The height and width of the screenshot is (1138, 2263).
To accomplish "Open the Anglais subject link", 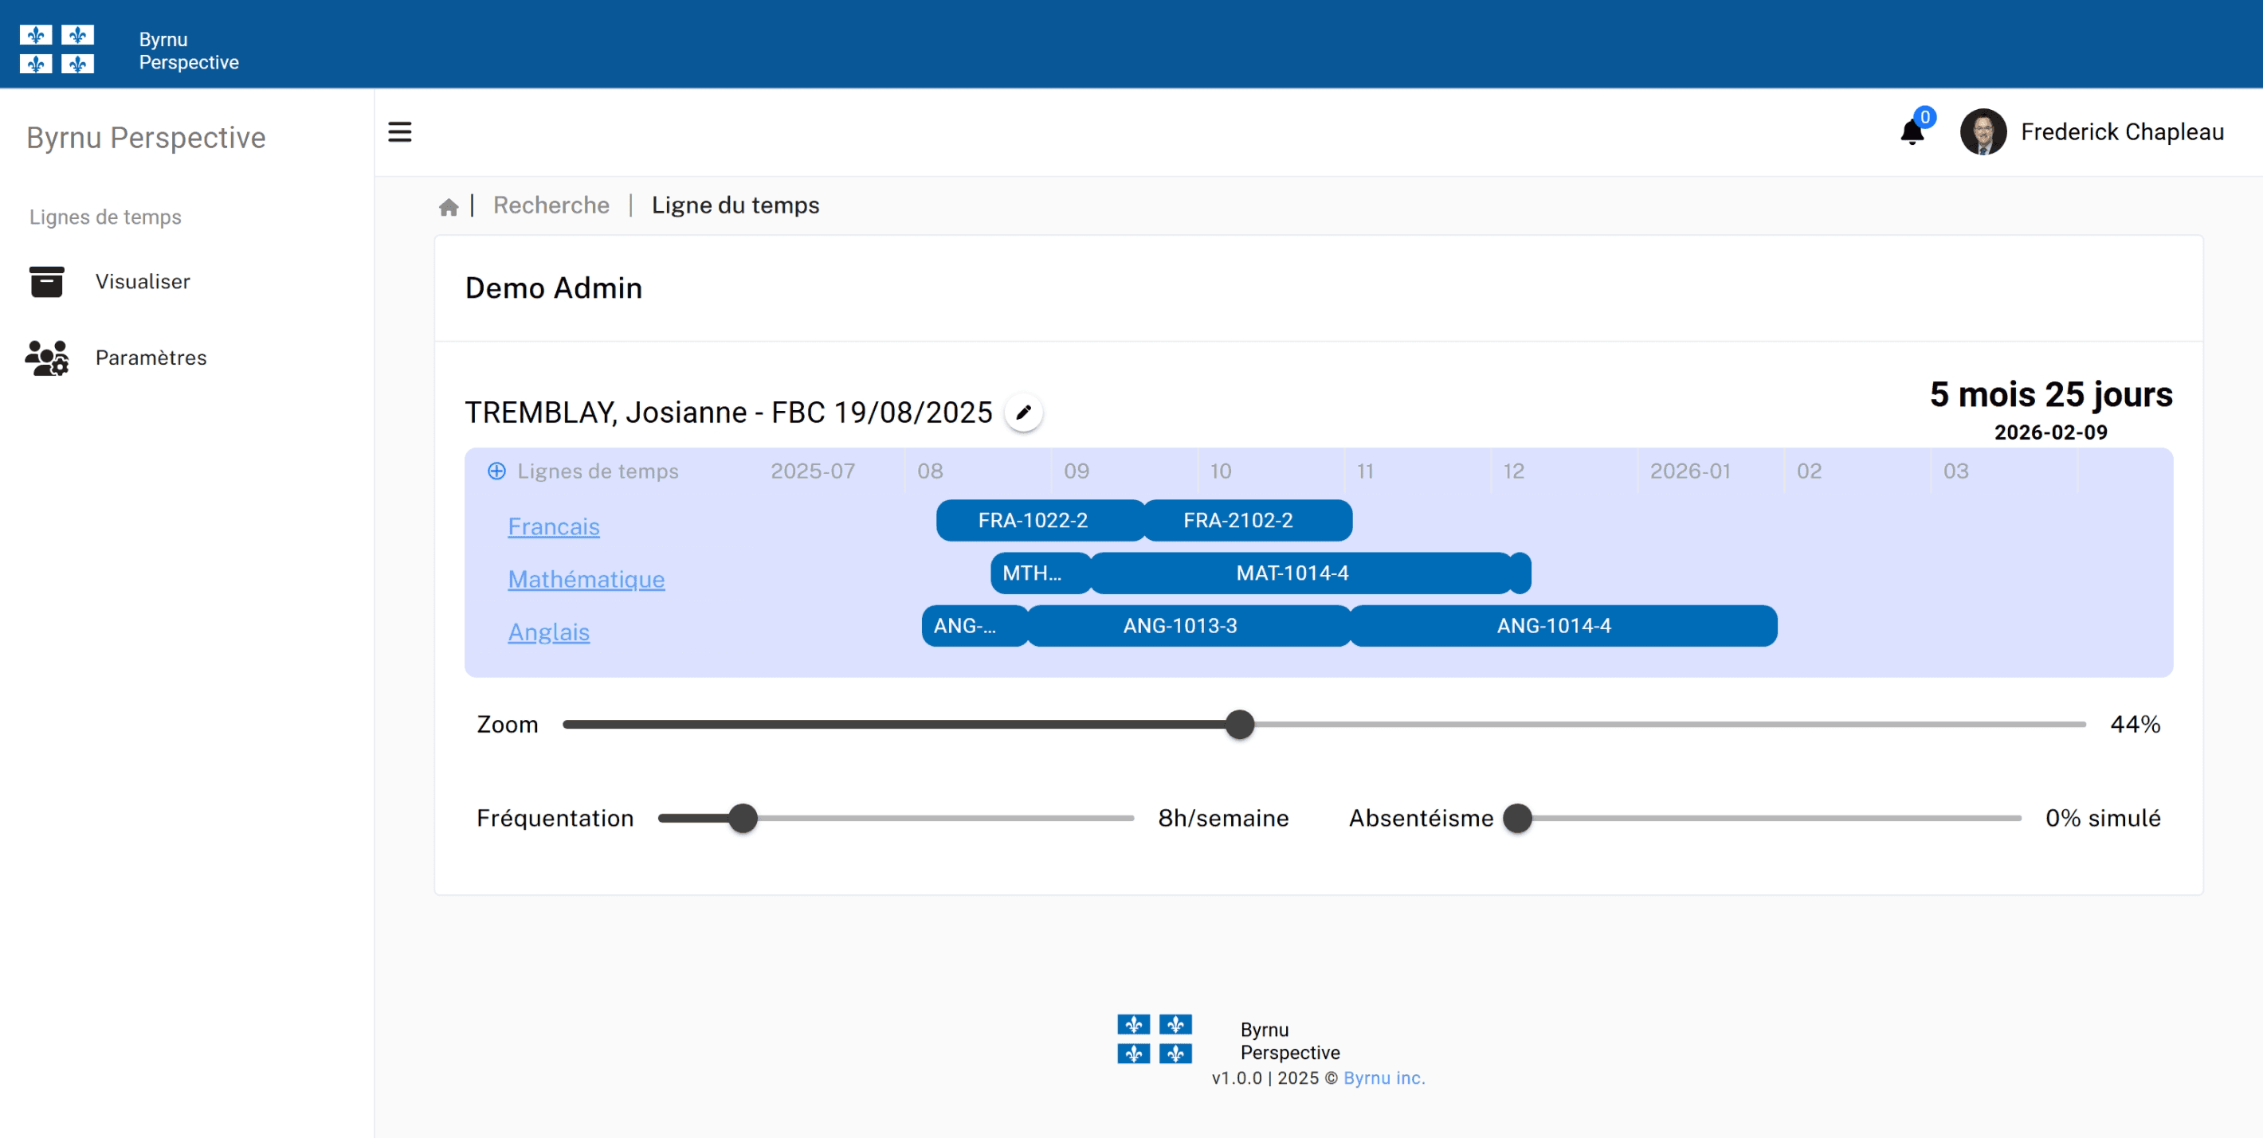I will pyautogui.click(x=548, y=632).
